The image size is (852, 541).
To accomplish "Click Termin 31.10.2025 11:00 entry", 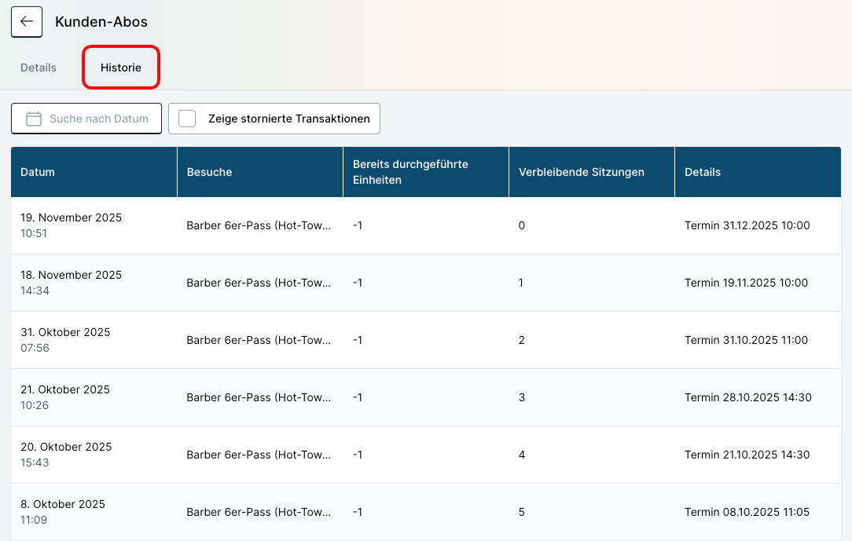I will (746, 340).
